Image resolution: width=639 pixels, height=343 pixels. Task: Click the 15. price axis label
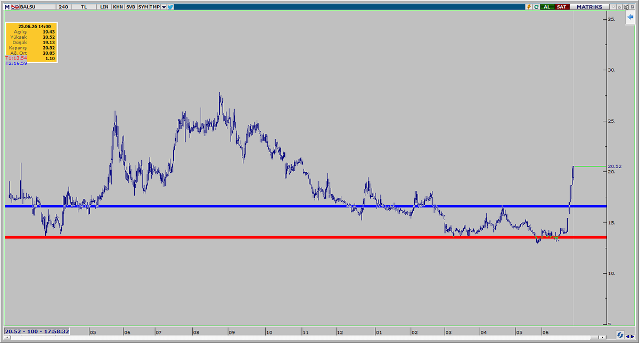click(612, 223)
